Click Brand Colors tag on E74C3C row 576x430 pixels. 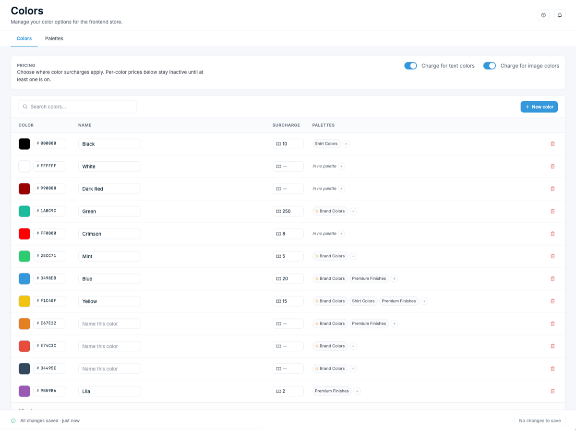(x=330, y=346)
